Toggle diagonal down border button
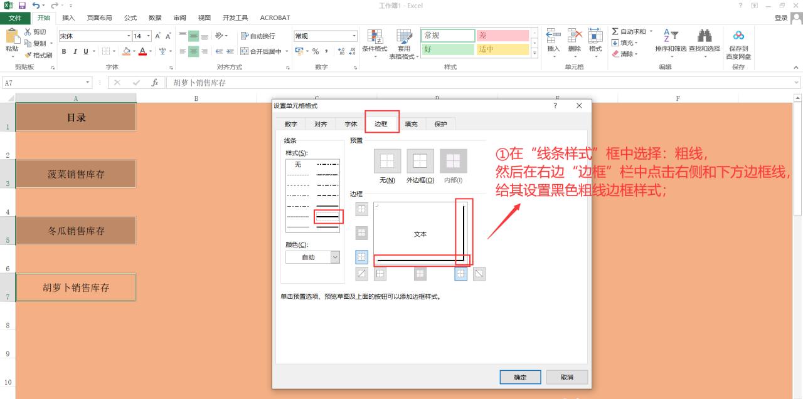Image resolution: width=803 pixels, height=399 pixels. point(479,273)
